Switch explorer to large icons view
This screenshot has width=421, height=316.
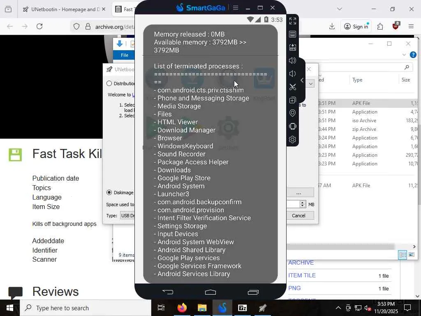(412, 254)
